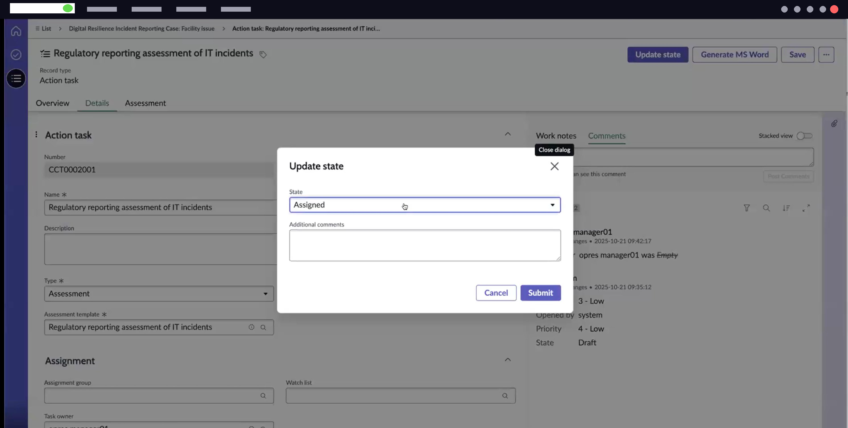Click the Description text area
This screenshot has height=428, width=848.
pos(161,249)
